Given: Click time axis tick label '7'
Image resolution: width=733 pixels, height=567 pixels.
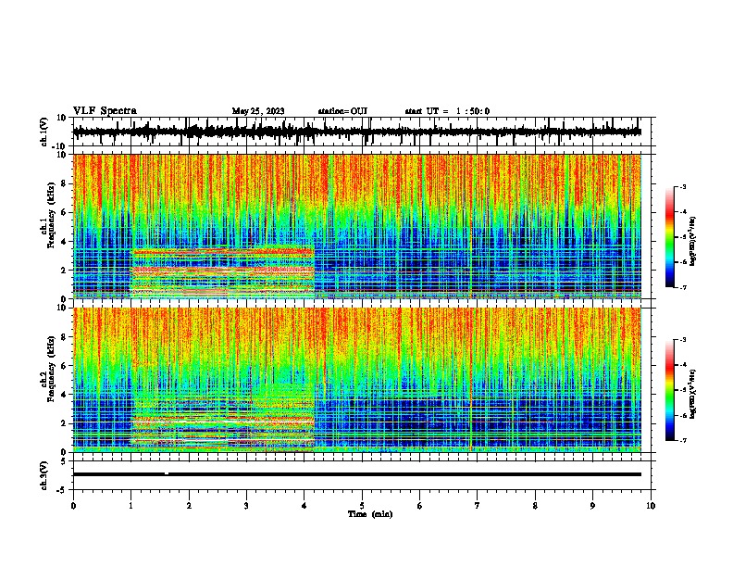Looking at the screenshot, I should [x=478, y=505].
